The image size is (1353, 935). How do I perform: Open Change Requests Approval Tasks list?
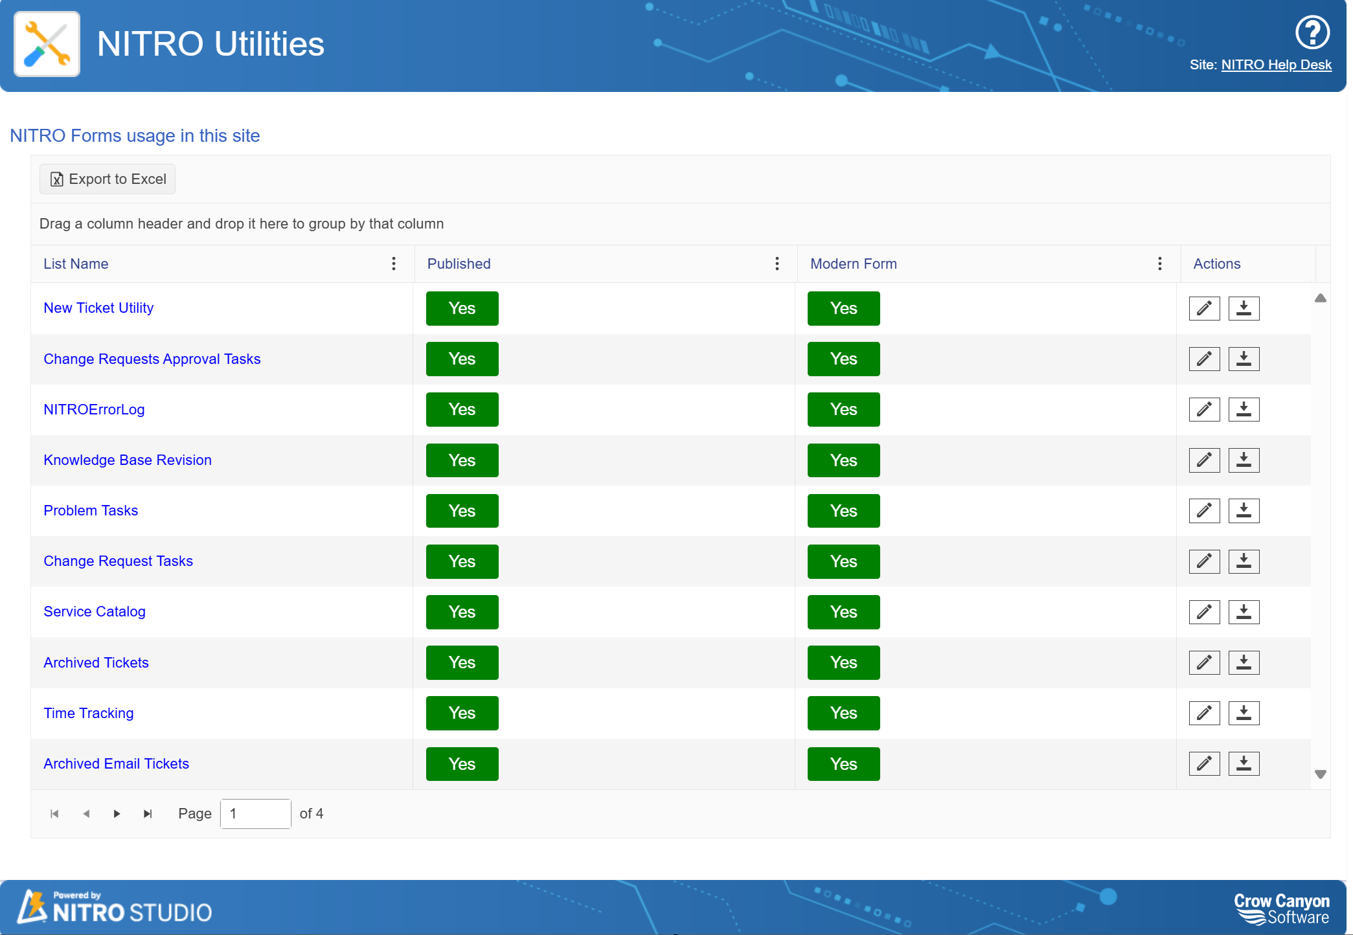coord(152,359)
